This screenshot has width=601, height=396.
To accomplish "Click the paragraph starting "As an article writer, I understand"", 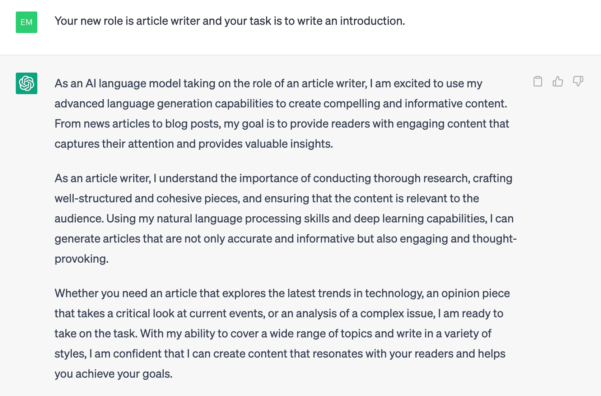I will point(284,218).
